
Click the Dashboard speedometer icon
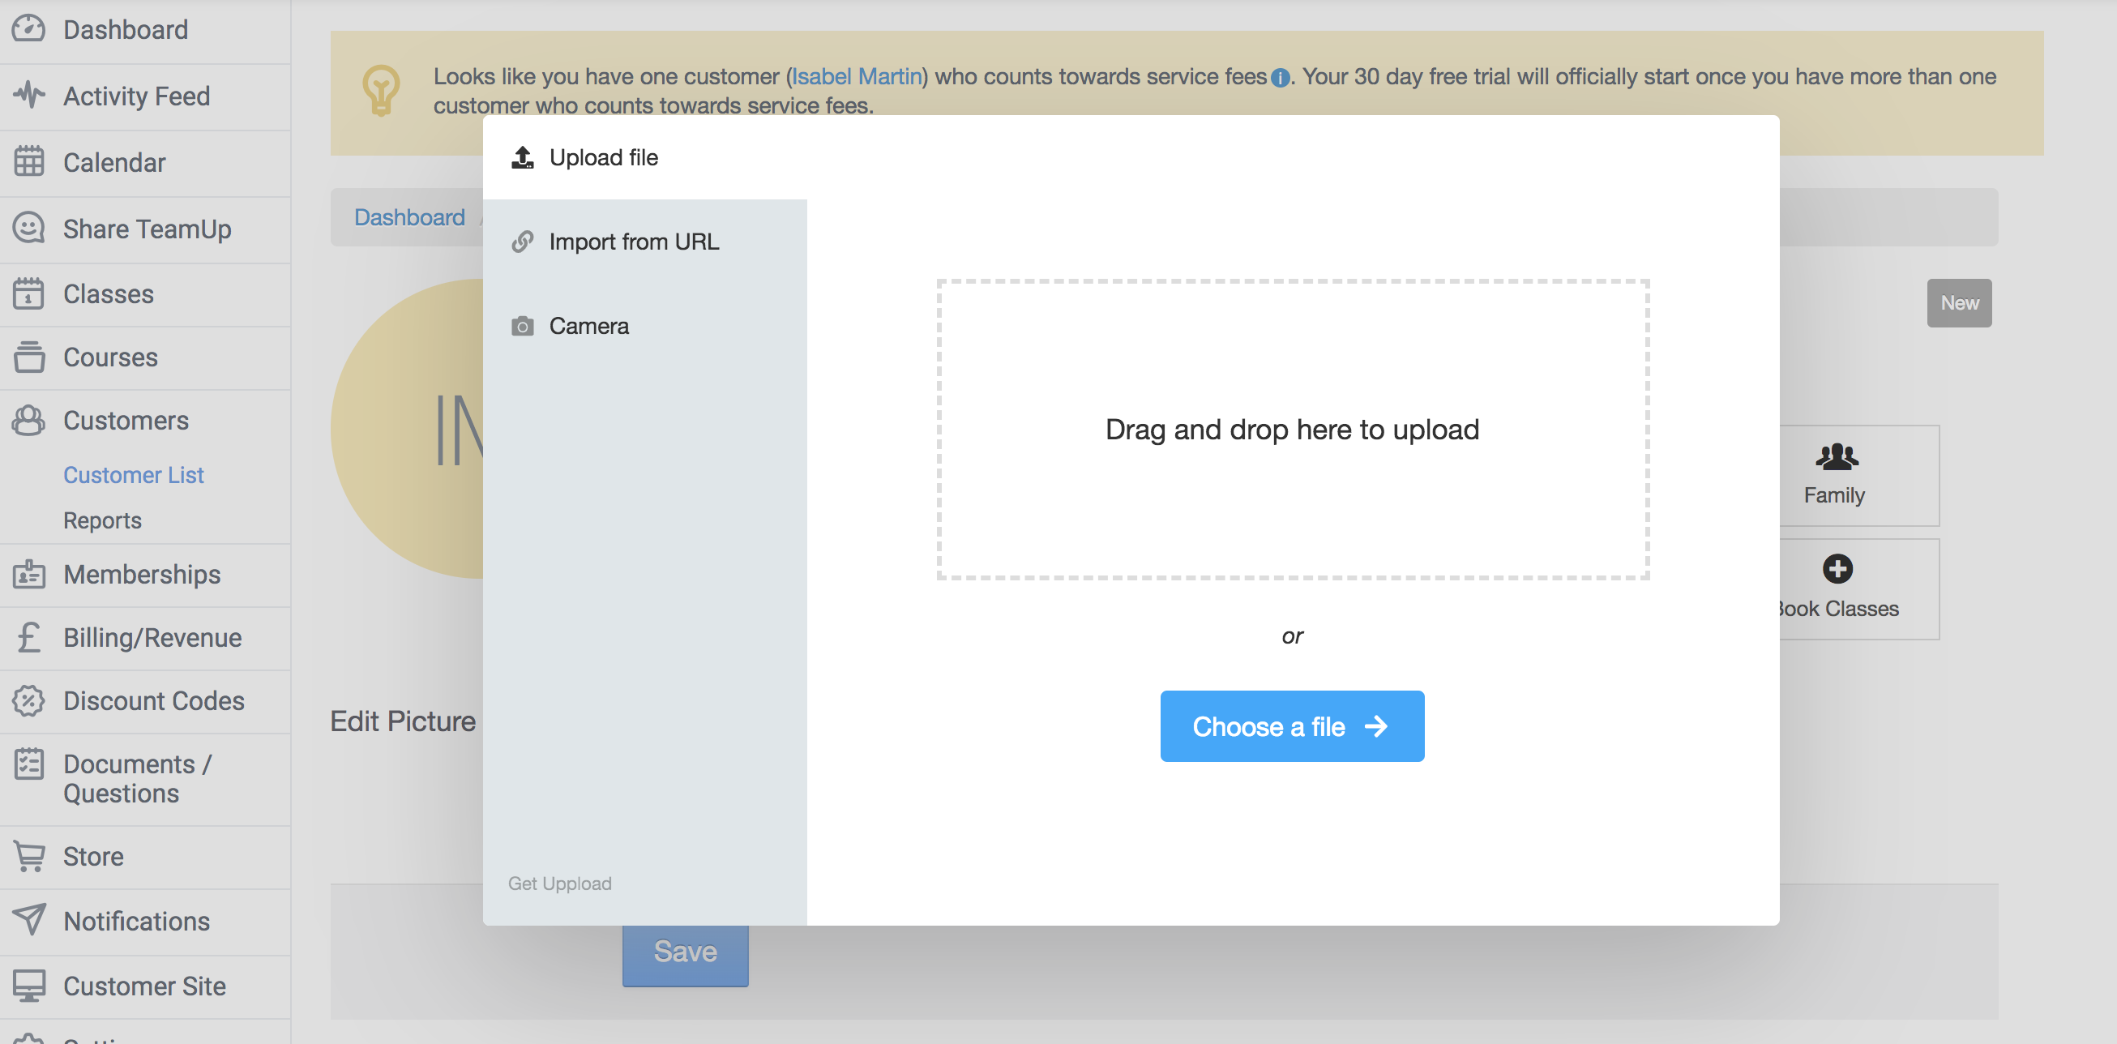coord(28,28)
